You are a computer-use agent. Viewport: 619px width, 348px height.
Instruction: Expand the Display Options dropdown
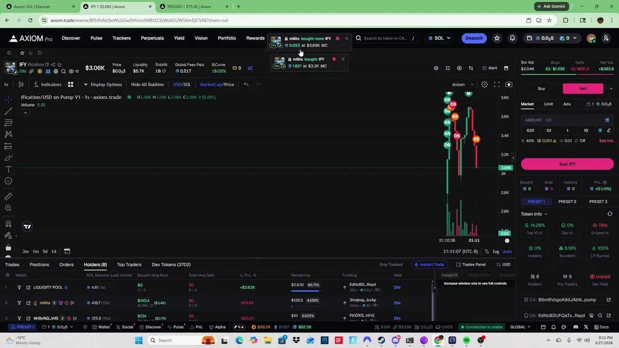(x=103, y=85)
